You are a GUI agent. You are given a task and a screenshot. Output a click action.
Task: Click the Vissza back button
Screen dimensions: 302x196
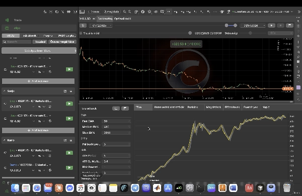94,12
